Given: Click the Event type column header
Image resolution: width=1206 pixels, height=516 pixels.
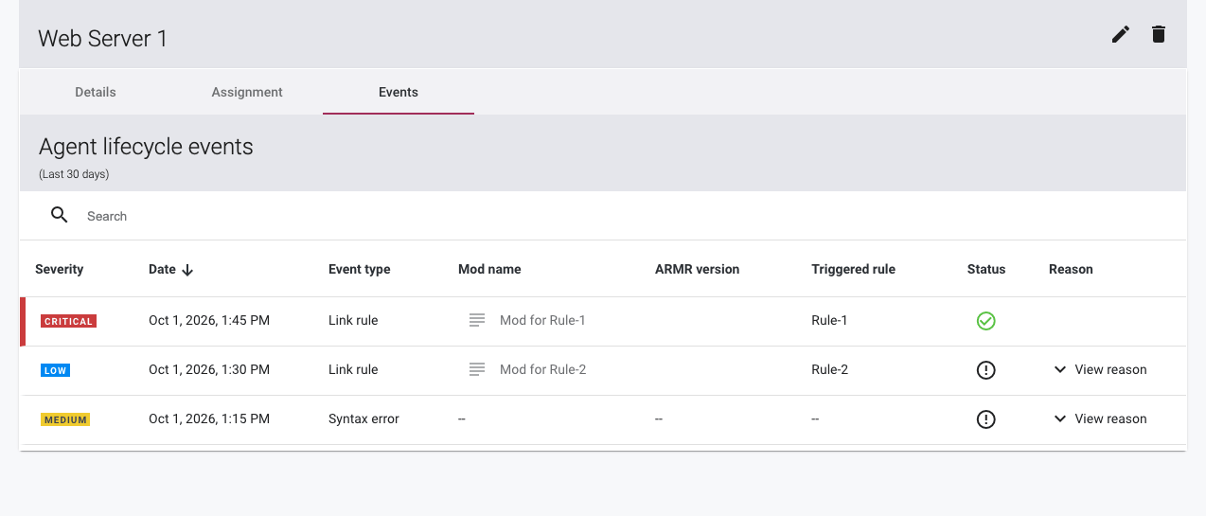Looking at the screenshot, I should click(x=360, y=269).
